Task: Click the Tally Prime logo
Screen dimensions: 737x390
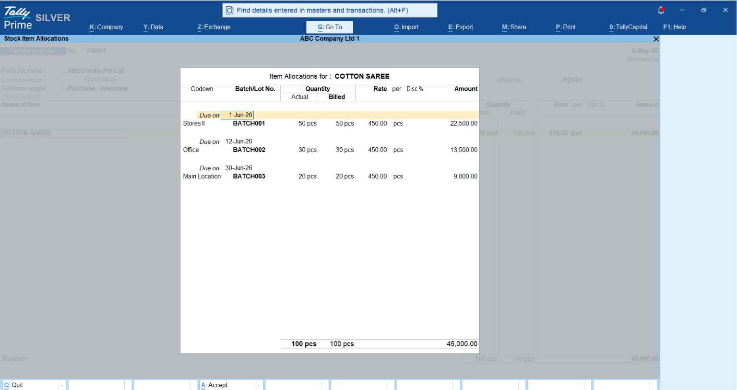Action: click(x=18, y=18)
